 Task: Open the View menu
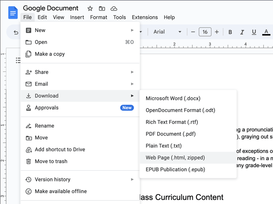[x=58, y=17]
